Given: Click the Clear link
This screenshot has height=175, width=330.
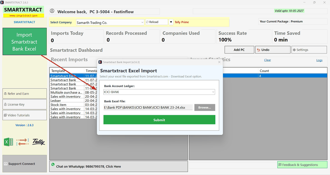Looking at the screenshot, I should (268, 60).
